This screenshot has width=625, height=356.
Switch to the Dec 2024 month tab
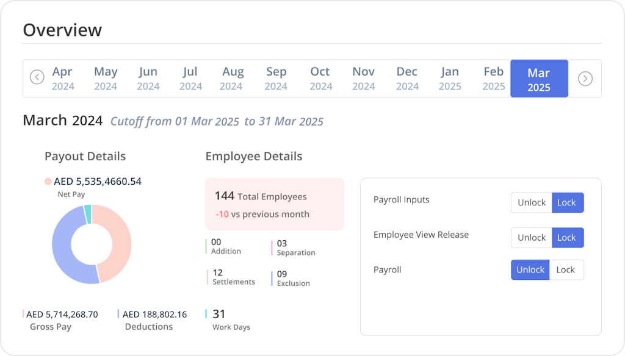pos(407,78)
